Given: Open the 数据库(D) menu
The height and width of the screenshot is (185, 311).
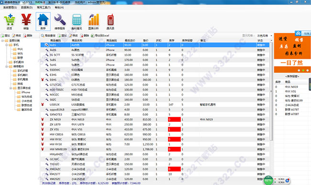Looking at the screenshot, I should [x=27, y=8].
